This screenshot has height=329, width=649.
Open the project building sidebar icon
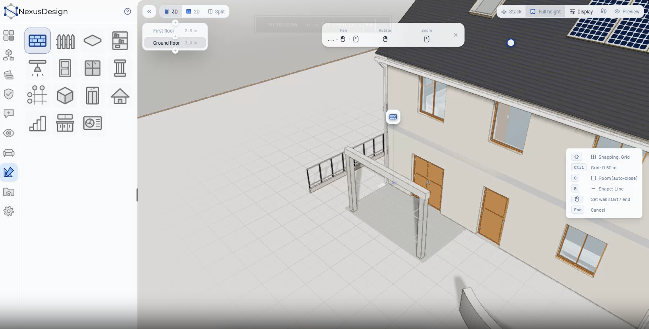tap(8, 192)
